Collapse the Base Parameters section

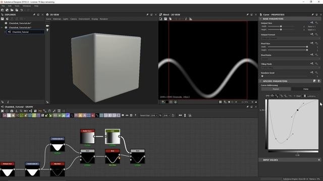point(260,19)
